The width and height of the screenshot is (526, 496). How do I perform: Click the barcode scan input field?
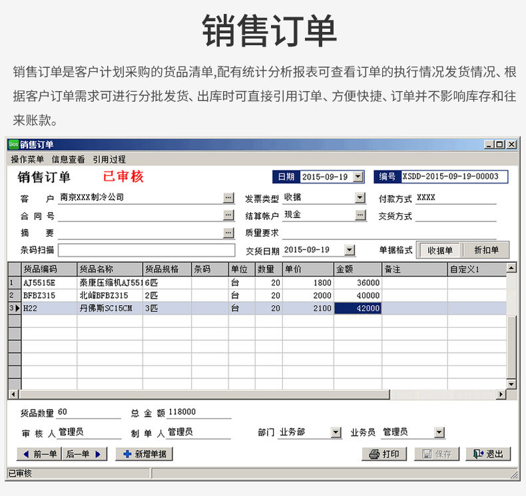click(146, 250)
